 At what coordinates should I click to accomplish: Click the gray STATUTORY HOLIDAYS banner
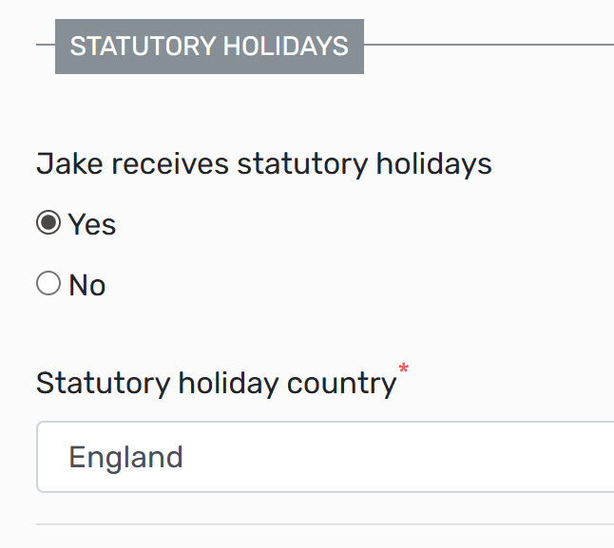click(x=209, y=46)
